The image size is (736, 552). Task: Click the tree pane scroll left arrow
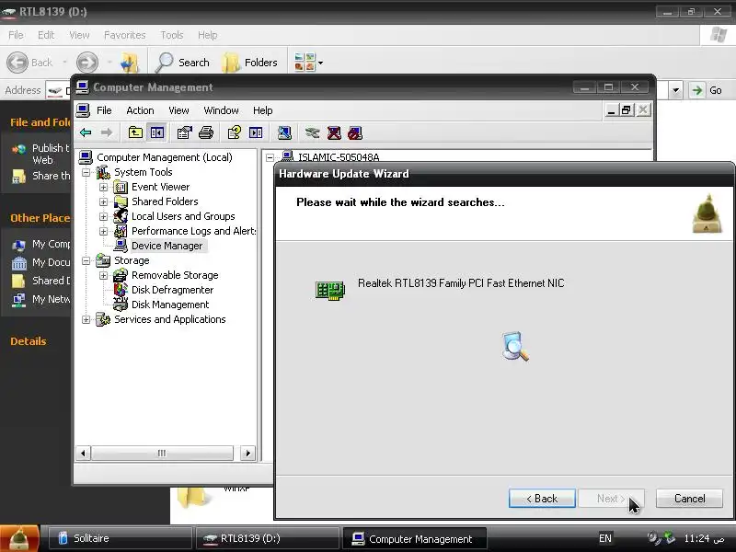click(x=83, y=454)
